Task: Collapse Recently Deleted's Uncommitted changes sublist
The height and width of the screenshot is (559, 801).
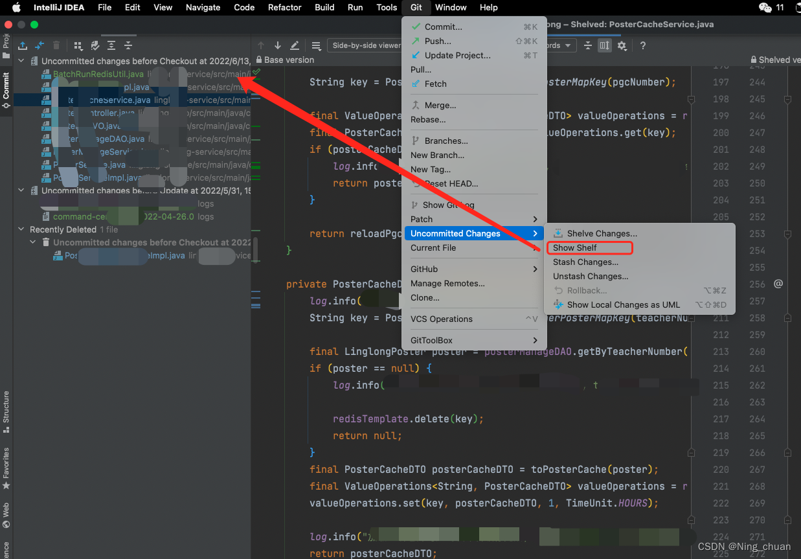Action: point(33,242)
